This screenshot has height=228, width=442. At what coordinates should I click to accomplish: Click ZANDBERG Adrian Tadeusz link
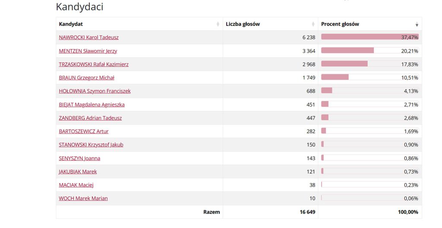[90, 118]
